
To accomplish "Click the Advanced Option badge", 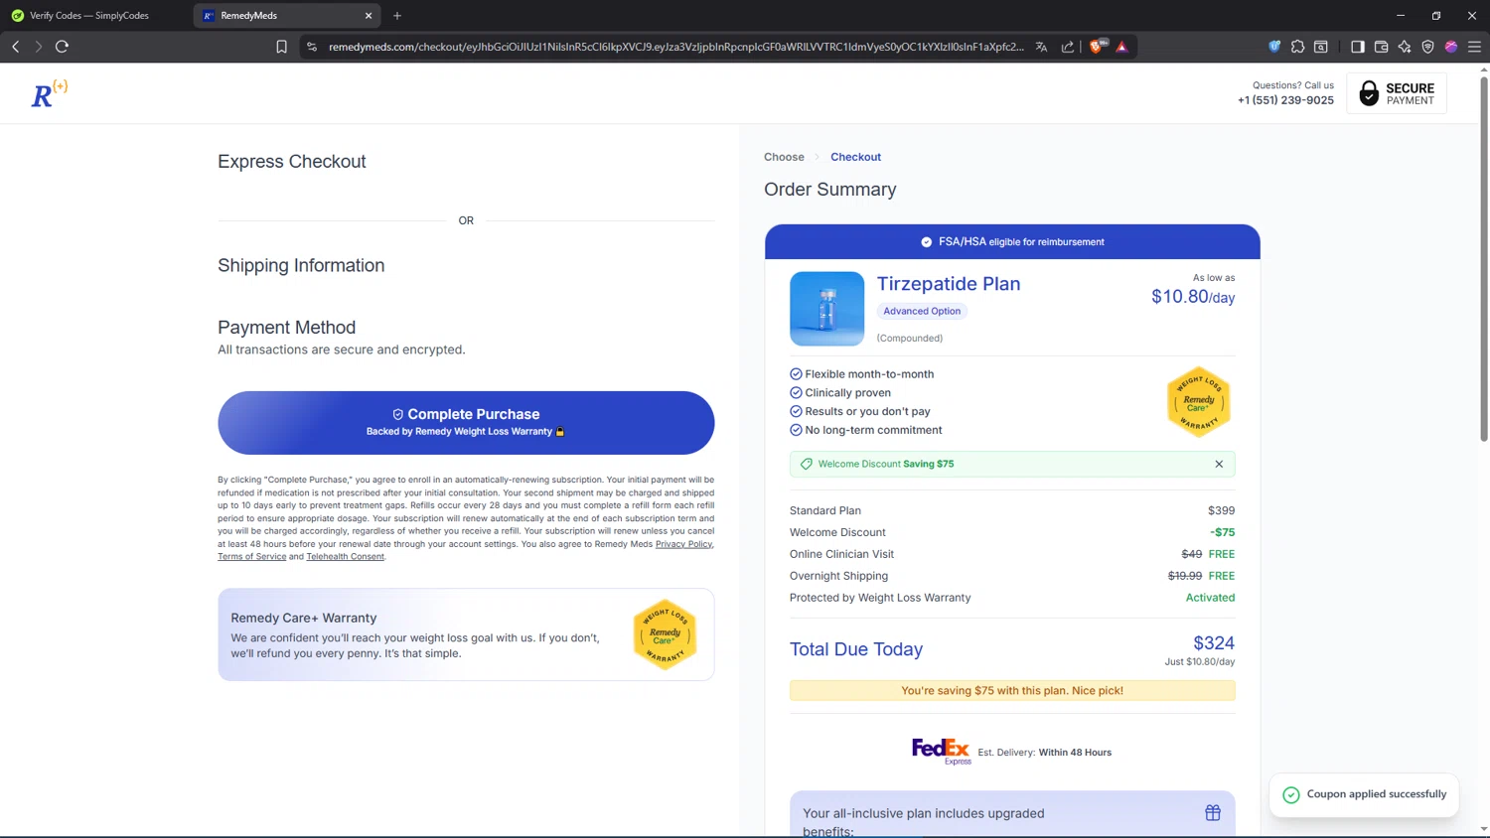I will point(922,312).
